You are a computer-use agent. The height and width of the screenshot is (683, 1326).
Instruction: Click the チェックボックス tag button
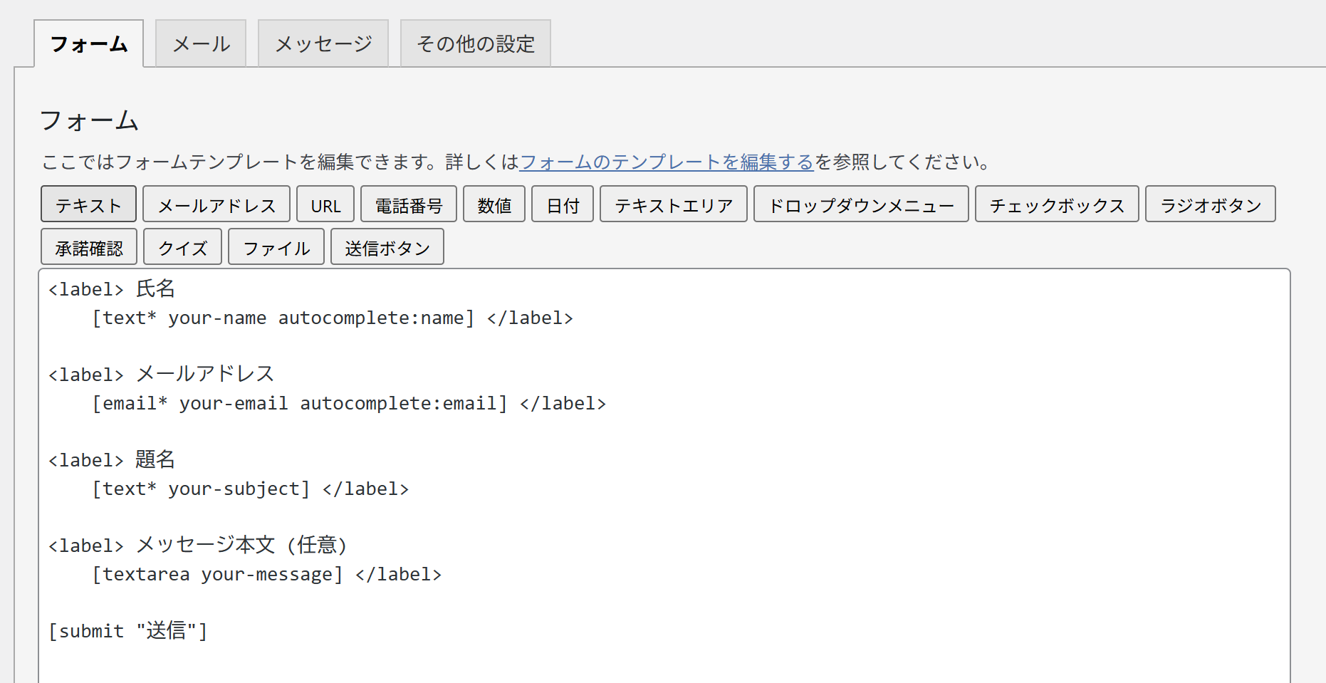[1057, 205]
